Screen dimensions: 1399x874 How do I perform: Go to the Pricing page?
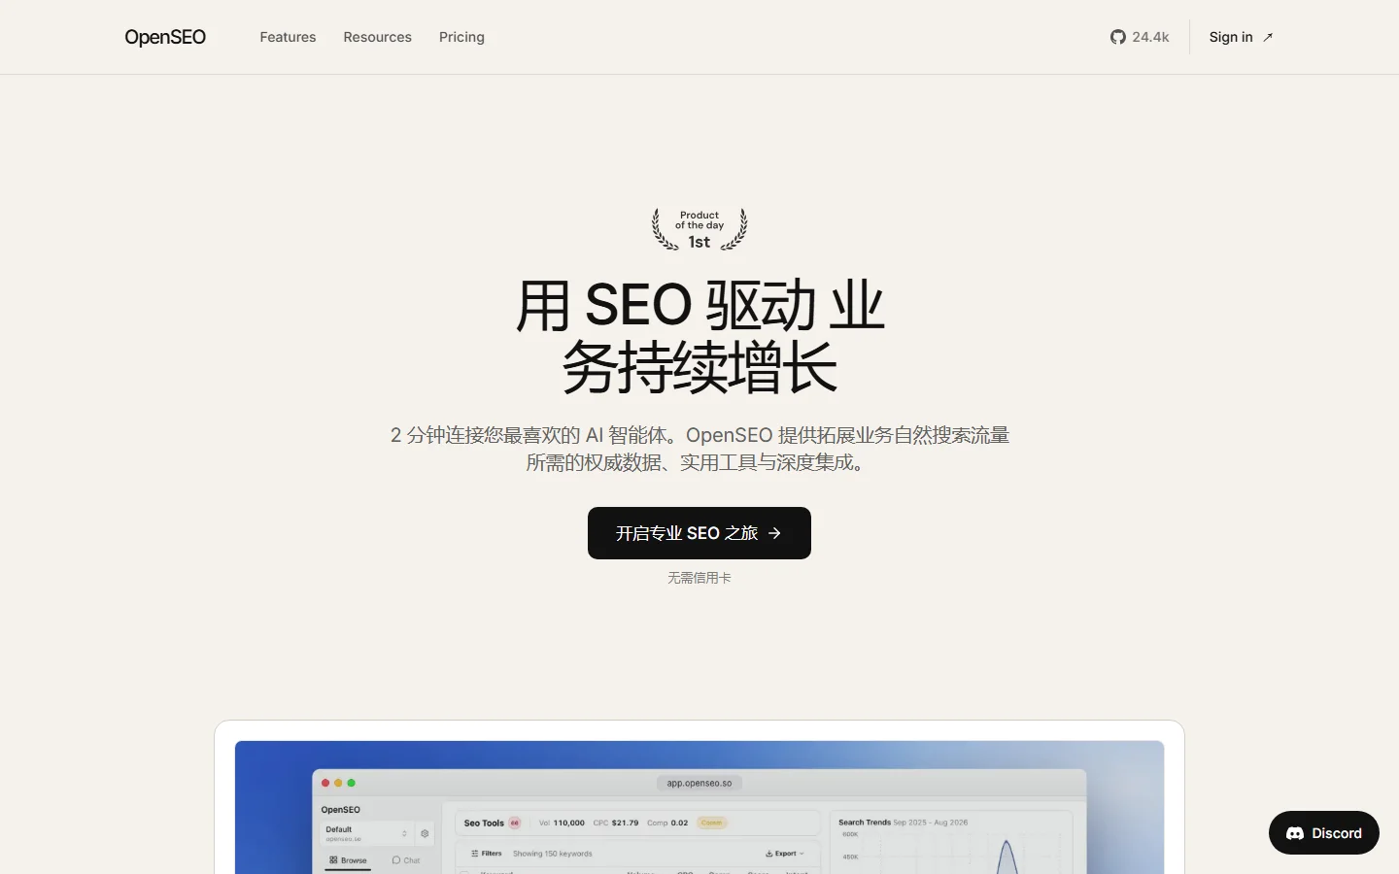click(x=461, y=37)
